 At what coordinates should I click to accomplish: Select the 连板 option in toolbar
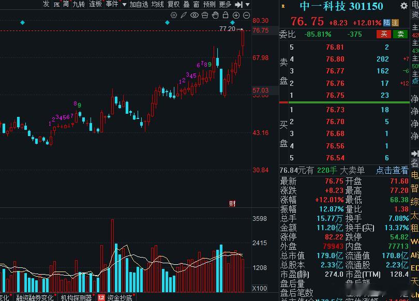tap(95, 4)
